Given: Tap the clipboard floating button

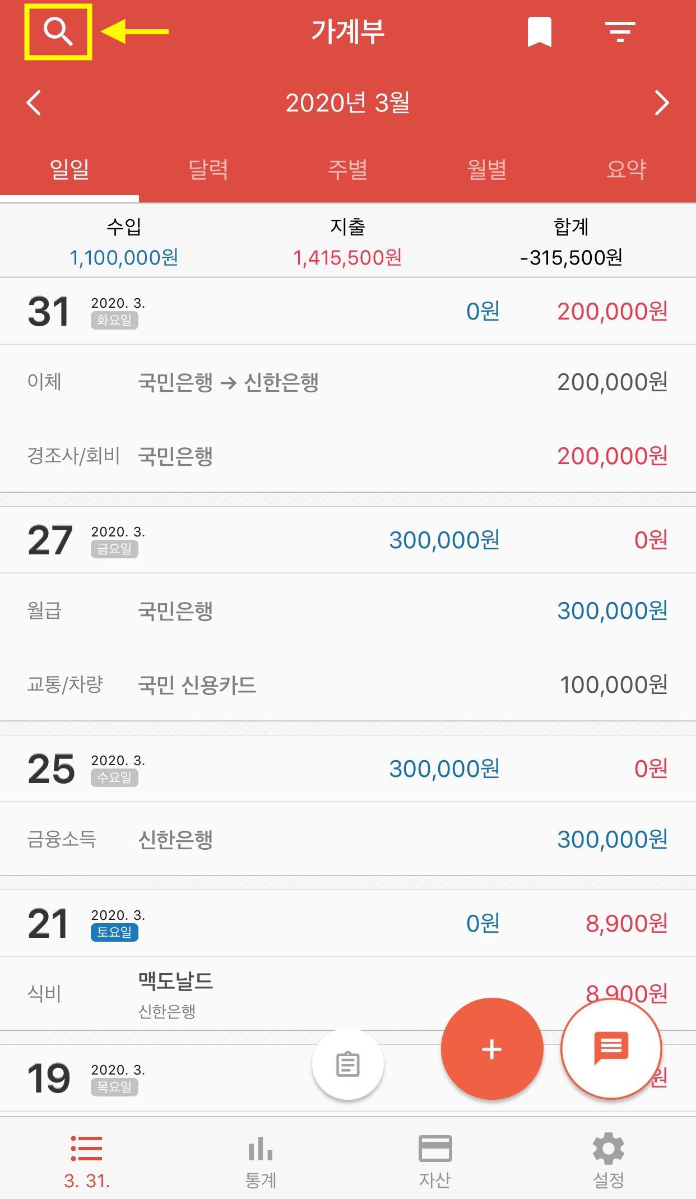Looking at the screenshot, I should [x=347, y=1064].
